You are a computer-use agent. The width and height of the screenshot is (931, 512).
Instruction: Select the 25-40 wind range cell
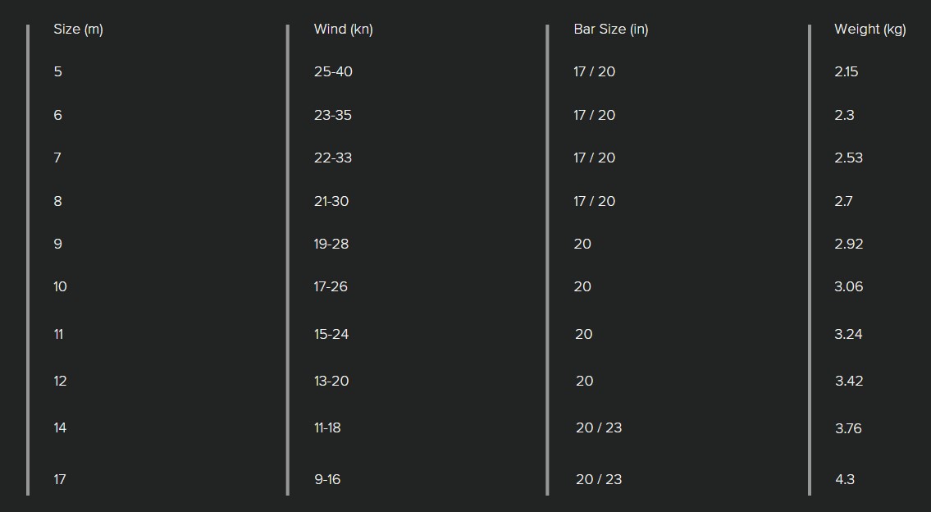tap(333, 72)
